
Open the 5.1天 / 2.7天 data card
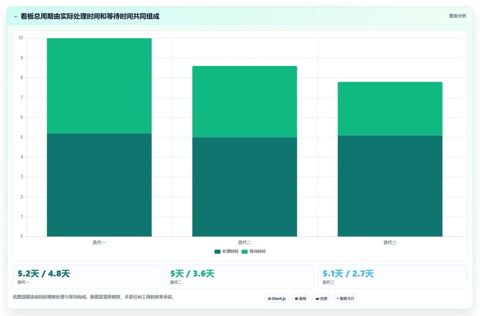[392, 277]
